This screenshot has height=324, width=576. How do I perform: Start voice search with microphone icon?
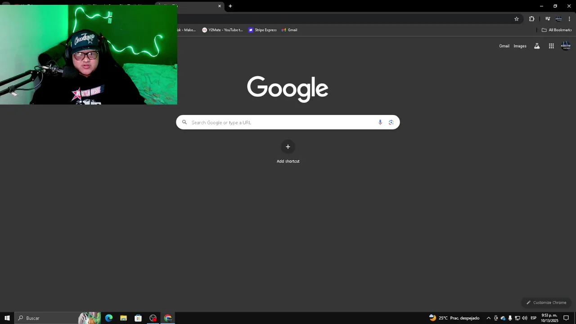(x=380, y=122)
